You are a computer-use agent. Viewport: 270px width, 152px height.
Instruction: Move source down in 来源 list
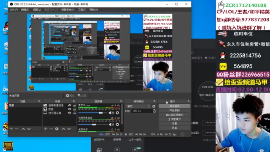click(x=69, y=129)
